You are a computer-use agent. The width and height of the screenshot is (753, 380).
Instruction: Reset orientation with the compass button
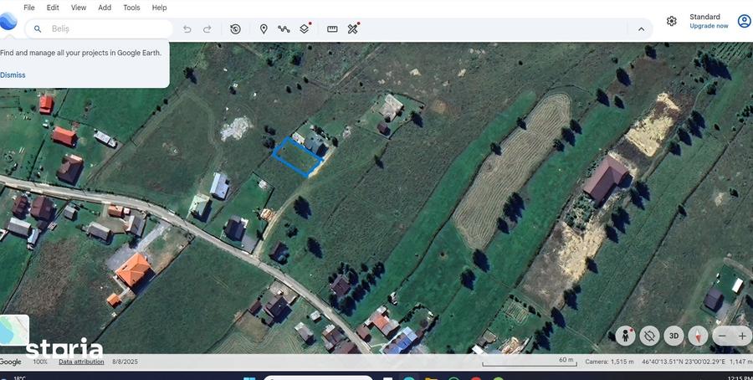click(x=698, y=336)
